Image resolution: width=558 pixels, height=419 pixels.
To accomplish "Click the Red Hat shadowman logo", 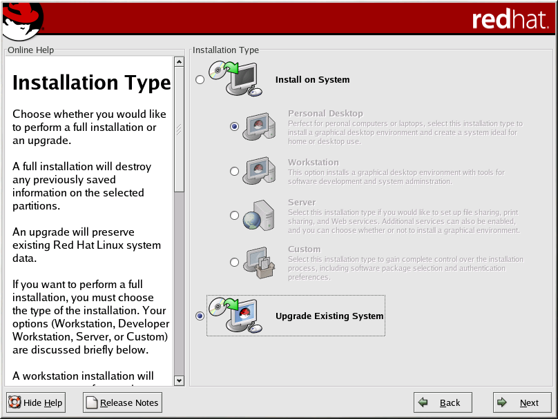I will (22, 21).
